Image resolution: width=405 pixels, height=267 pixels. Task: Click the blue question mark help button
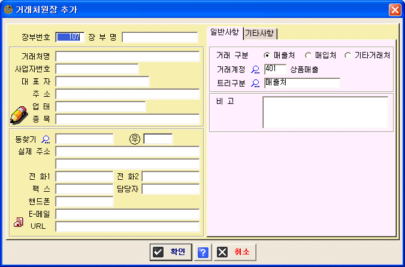pyautogui.click(x=203, y=252)
